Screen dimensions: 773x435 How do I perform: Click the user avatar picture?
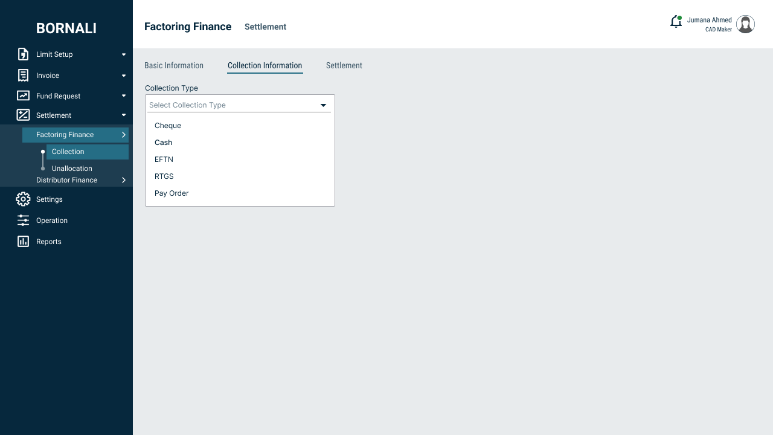tap(746, 24)
